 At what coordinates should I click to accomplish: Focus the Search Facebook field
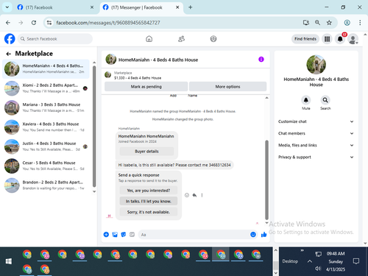[55, 39]
